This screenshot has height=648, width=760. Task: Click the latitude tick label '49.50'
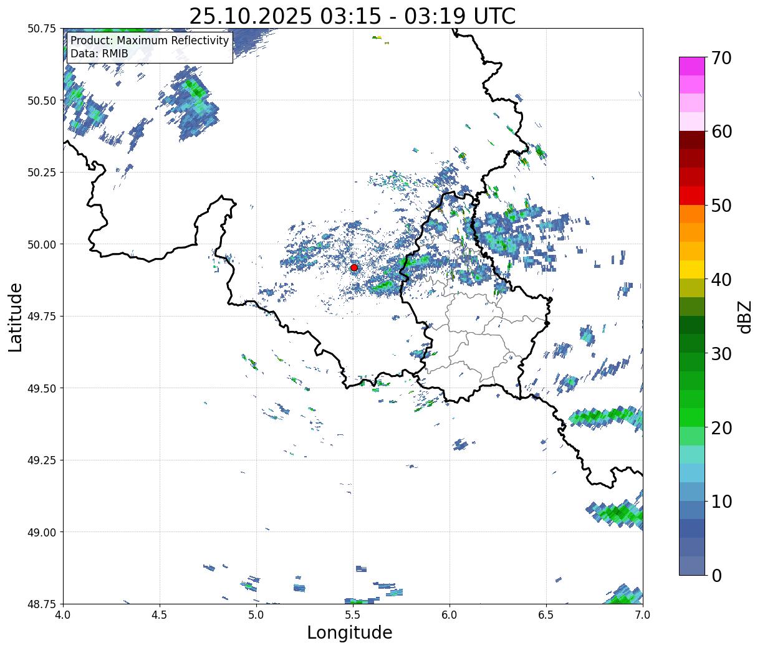42,388
